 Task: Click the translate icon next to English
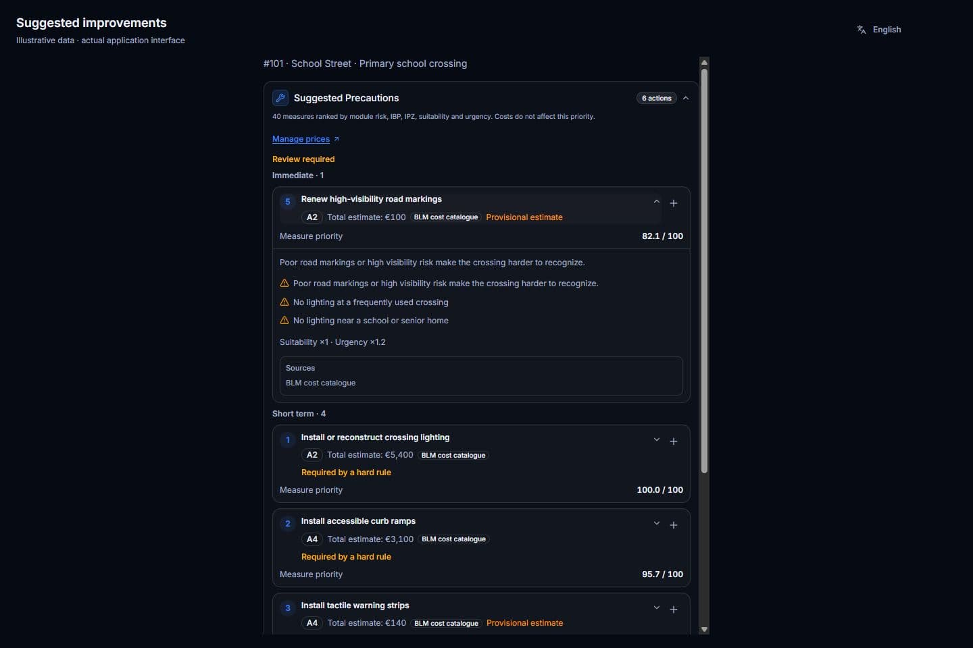point(862,30)
